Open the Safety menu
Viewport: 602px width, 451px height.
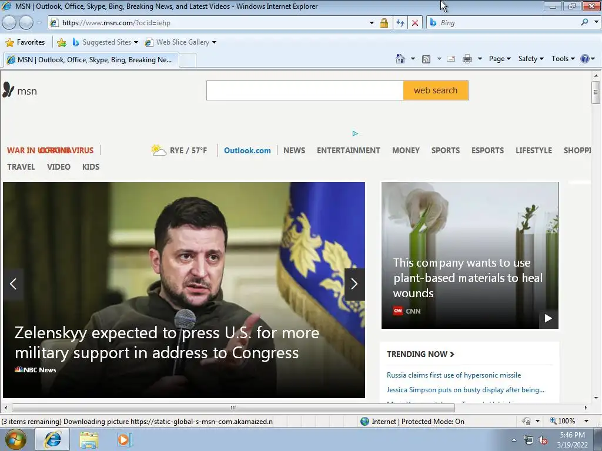coord(531,59)
